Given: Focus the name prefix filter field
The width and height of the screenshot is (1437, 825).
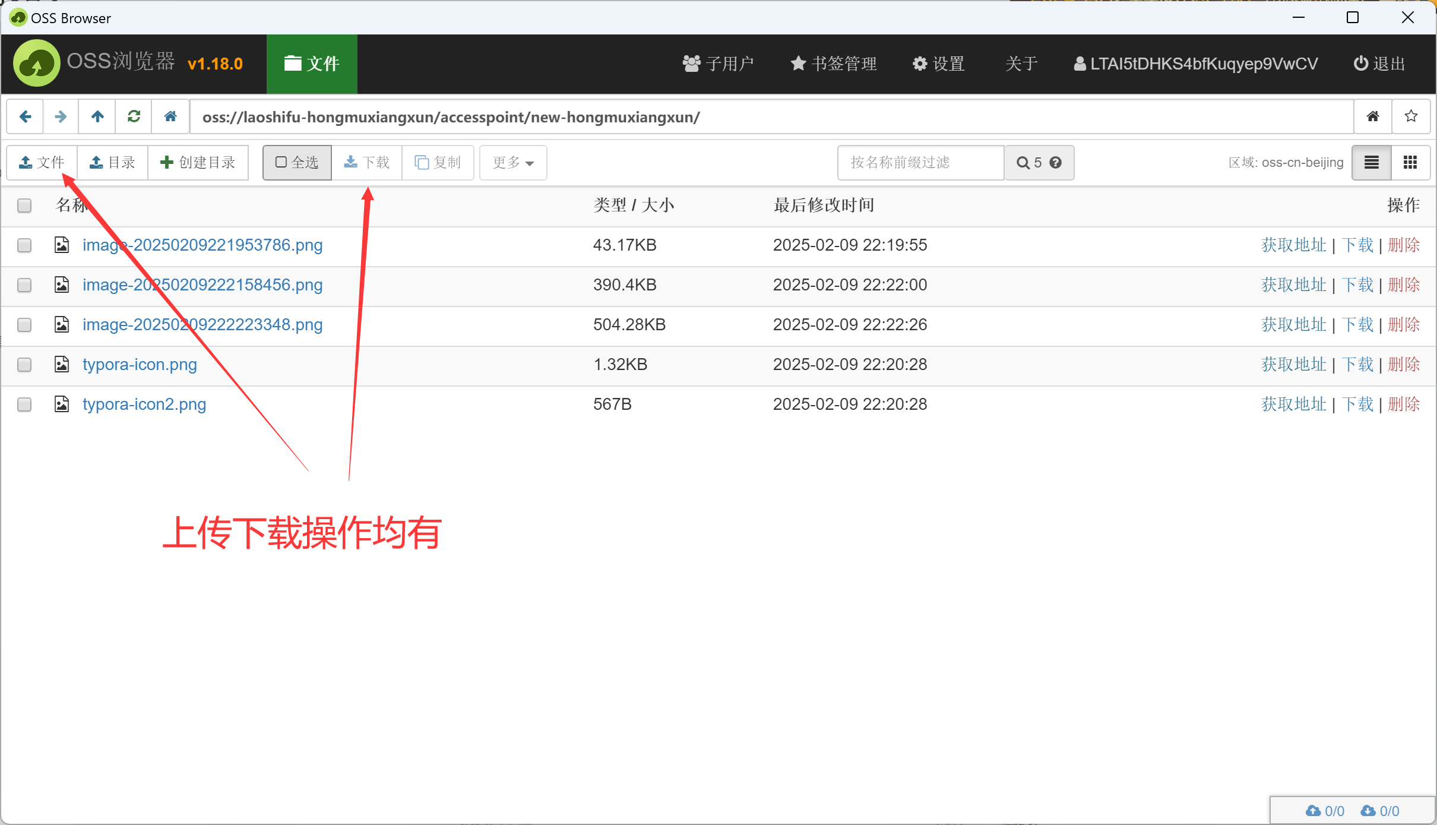Looking at the screenshot, I should click(x=920, y=162).
